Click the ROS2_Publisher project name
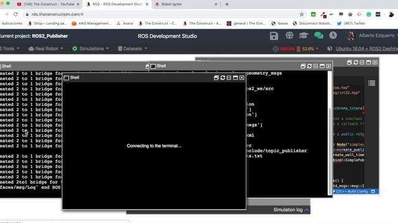The height and width of the screenshot is (223, 398). coord(50,36)
